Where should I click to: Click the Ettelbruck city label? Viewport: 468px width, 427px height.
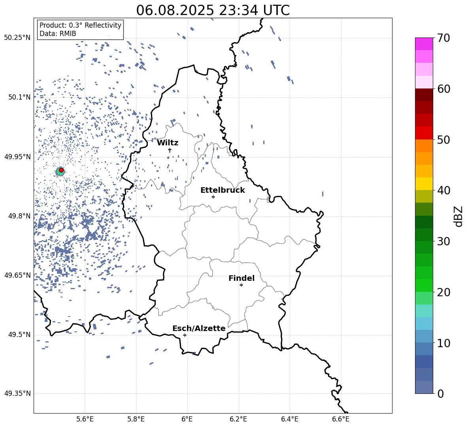pos(223,190)
